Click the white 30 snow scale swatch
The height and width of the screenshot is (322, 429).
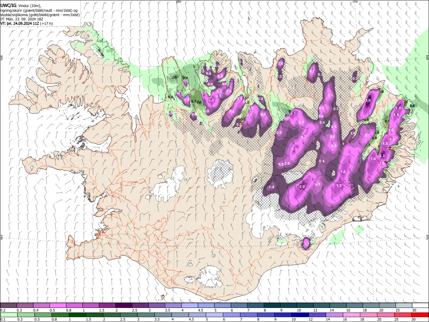tap(420, 306)
